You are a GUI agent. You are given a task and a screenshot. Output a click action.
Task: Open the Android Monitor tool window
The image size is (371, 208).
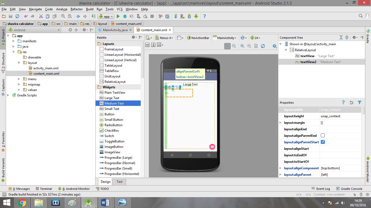74,189
